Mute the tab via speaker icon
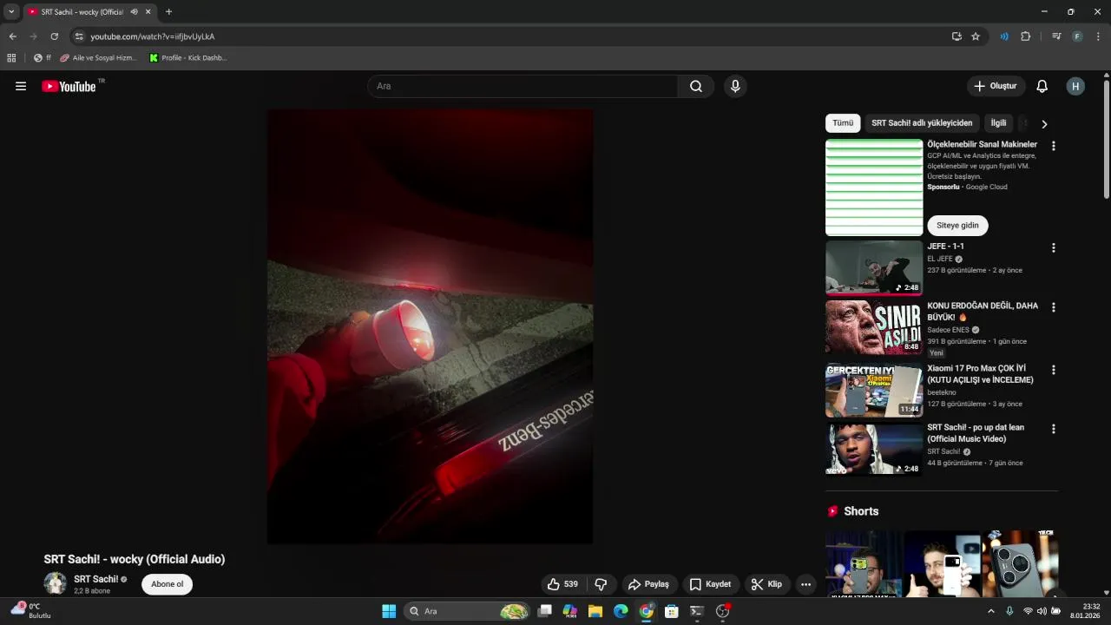This screenshot has width=1111, height=625. point(134,12)
